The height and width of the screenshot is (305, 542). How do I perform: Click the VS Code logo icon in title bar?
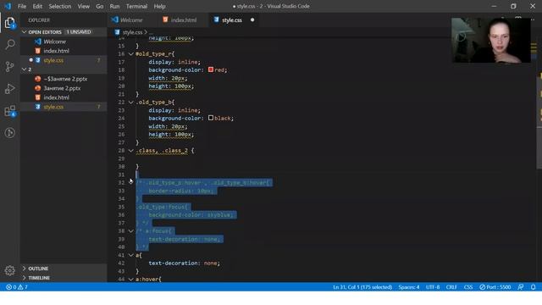click(x=8, y=6)
